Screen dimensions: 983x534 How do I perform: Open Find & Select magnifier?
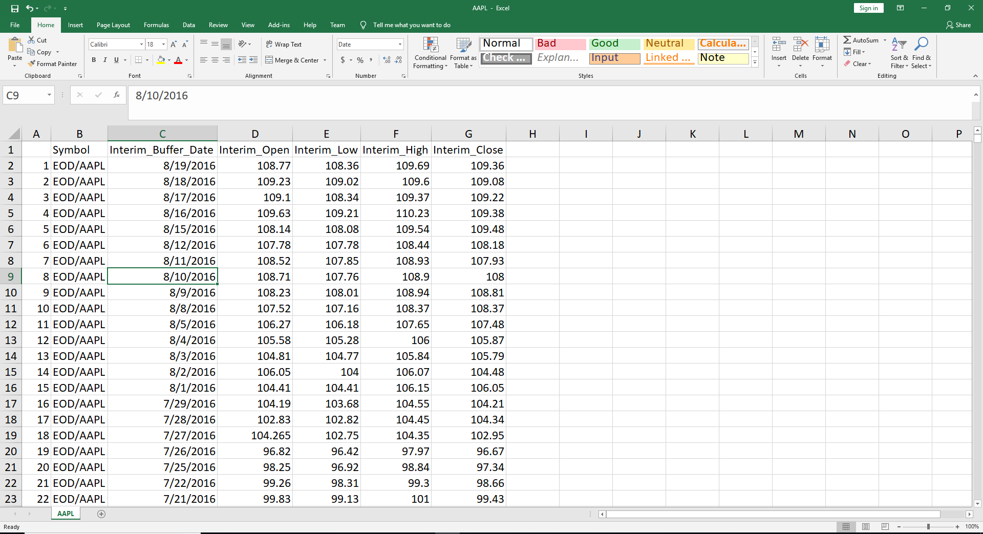pos(921,53)
